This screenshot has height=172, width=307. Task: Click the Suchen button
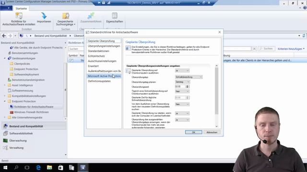pos(267,49)
